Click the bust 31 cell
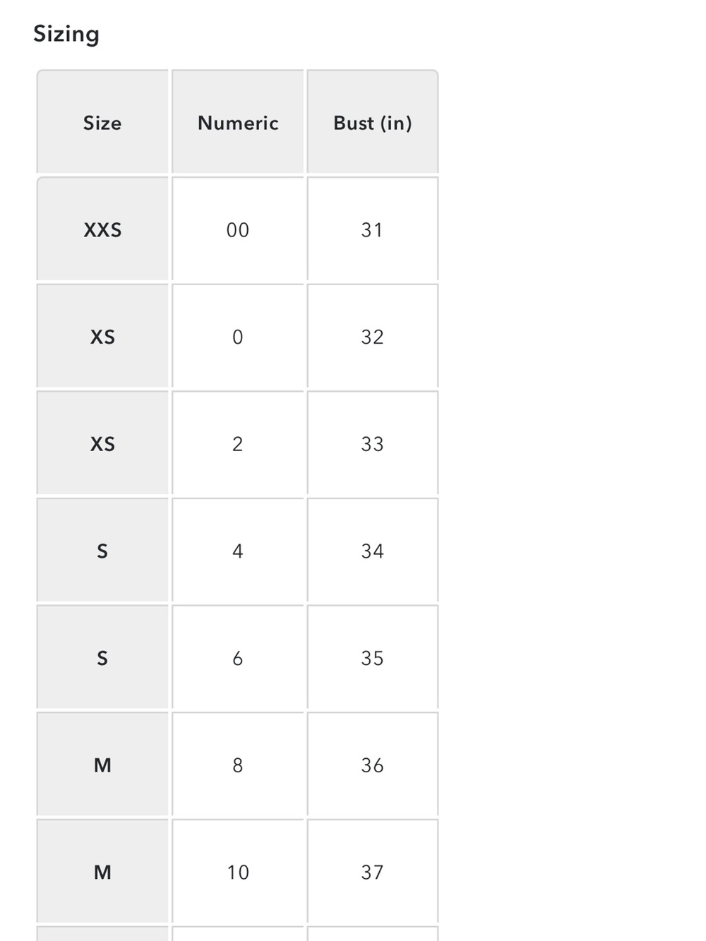This screenshot has width=706, height=941. point(373,229)
